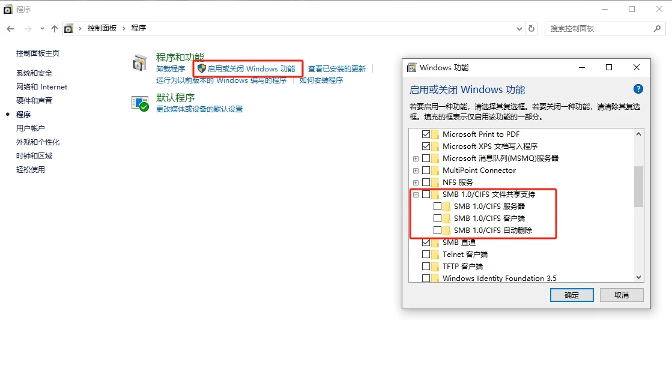Viewport: 672px width, 380px height.
Task: Open 控制面板主页 in sidebar
Action: click(x=38, y=53)
